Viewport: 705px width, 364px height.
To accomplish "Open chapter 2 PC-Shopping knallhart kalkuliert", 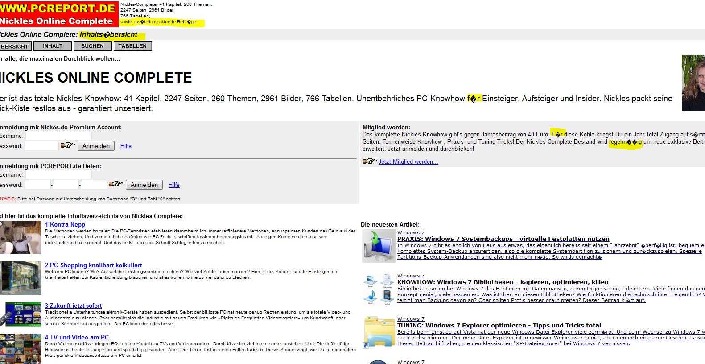I will tap(93, 265).
